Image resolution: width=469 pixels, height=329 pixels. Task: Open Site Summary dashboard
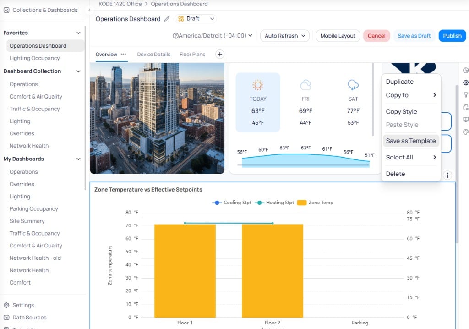point(27,221)
